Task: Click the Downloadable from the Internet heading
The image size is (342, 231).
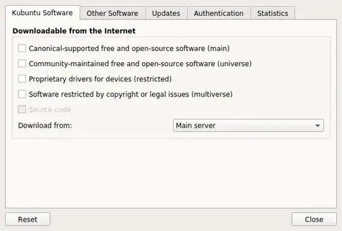Action: pyautogui.click(x=74, y=31)
